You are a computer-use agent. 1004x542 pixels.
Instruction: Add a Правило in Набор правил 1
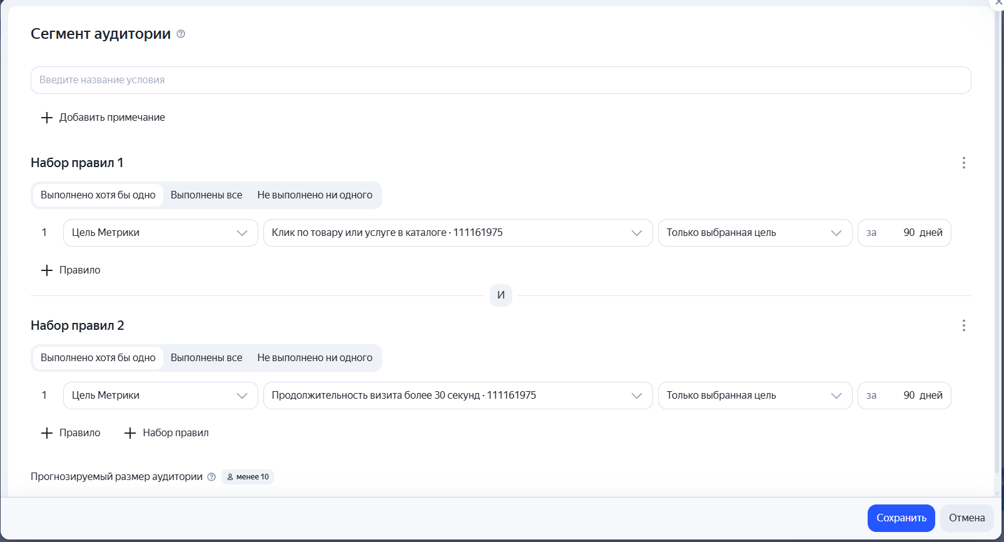tap(71, 270)
